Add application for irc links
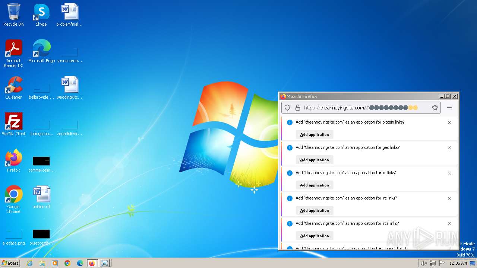Viewport: 477px width, 268px height. [315, 210]
